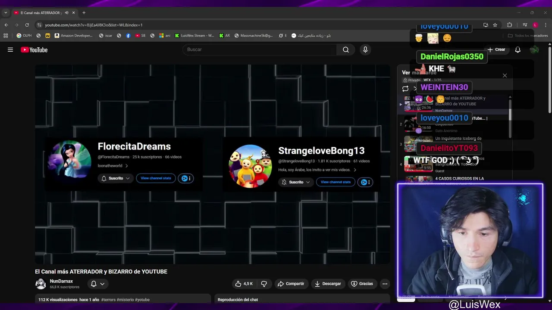Viewport: 552px width, 310px height.
Task: Play playlist video 26:36 thumbnail
Action: pos(418,104)
